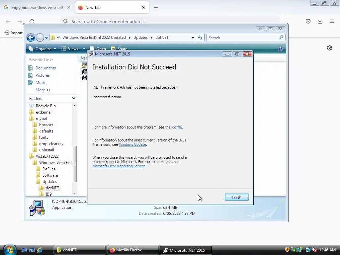340x255 pixels.
Task: Click Microsoft .NET 2015 taskbar button
Action: 186,250
